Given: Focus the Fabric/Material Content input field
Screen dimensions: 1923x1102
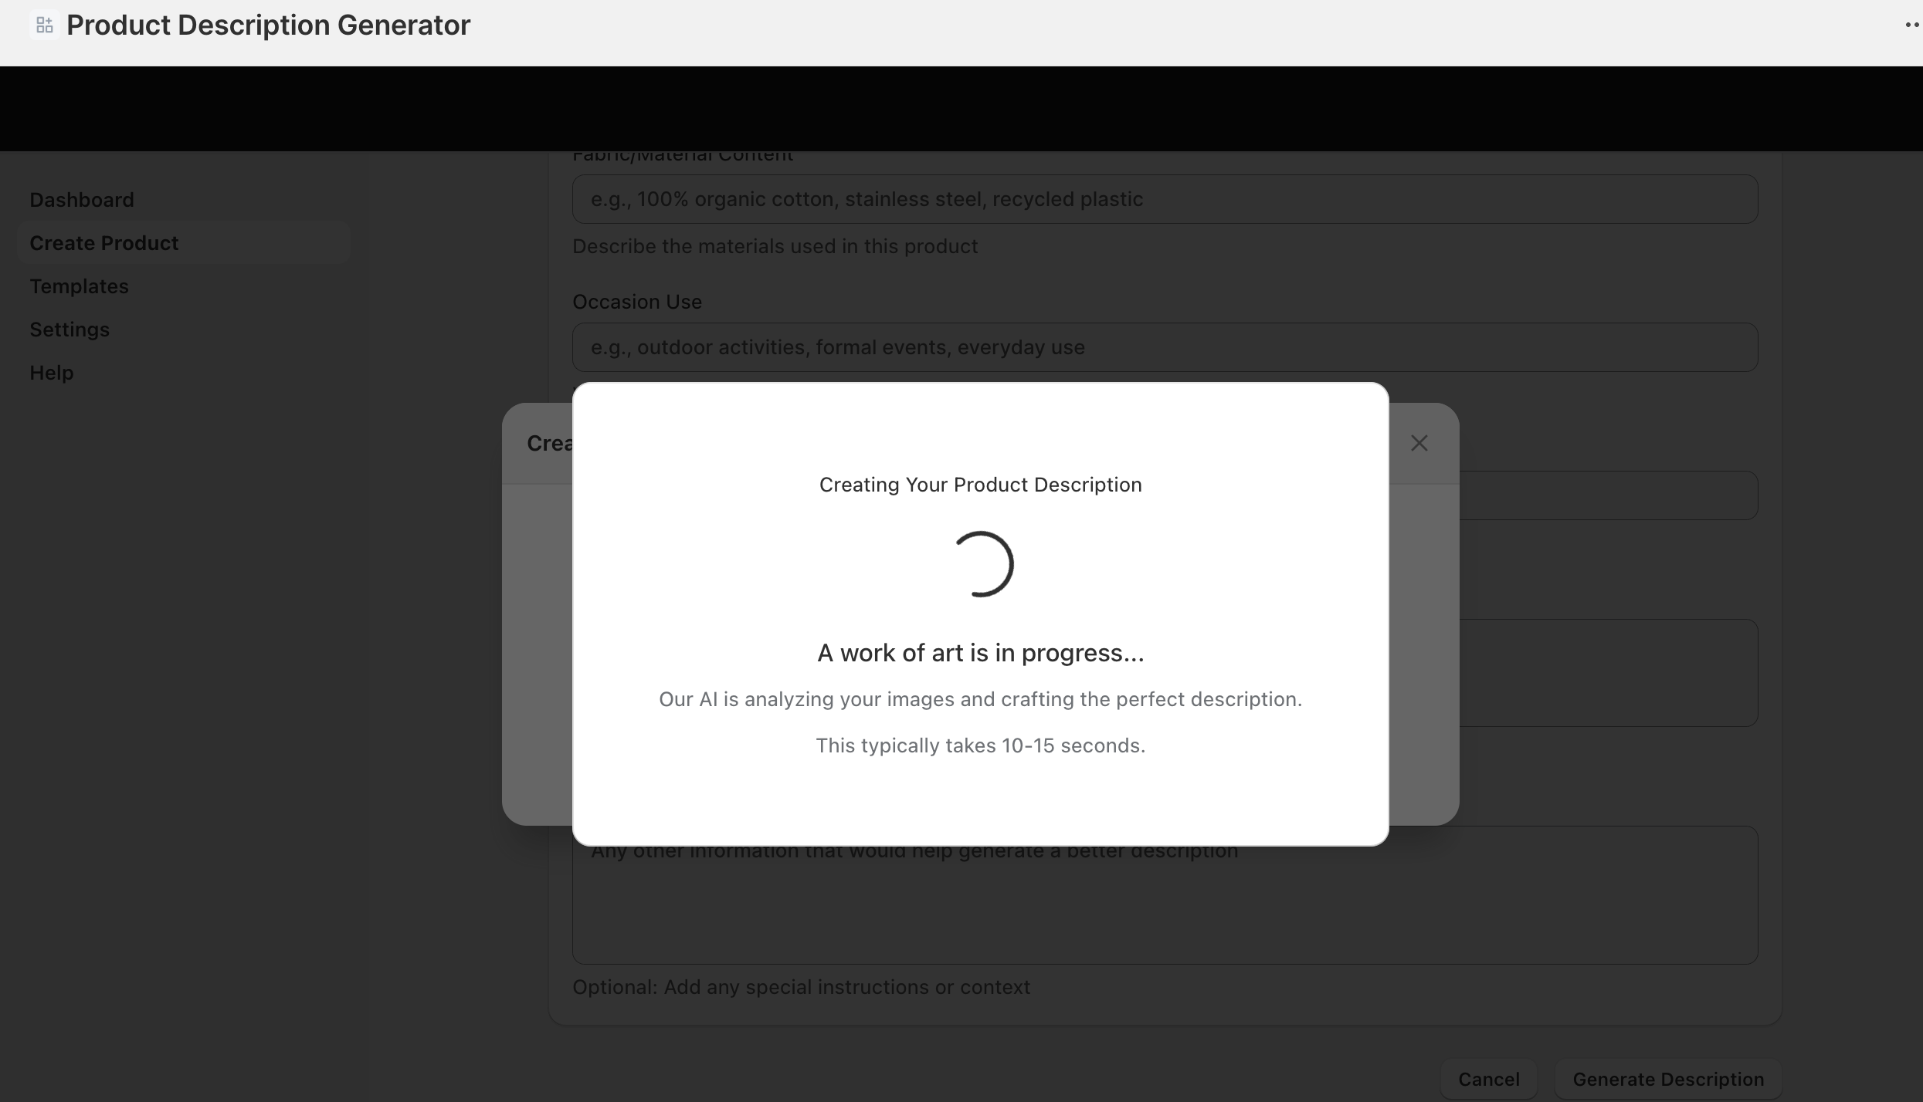Looking at the screenshot, I should (1165, 199).
